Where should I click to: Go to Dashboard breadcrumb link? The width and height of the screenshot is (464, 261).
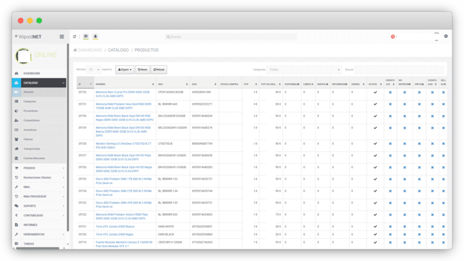click(90, 50)
